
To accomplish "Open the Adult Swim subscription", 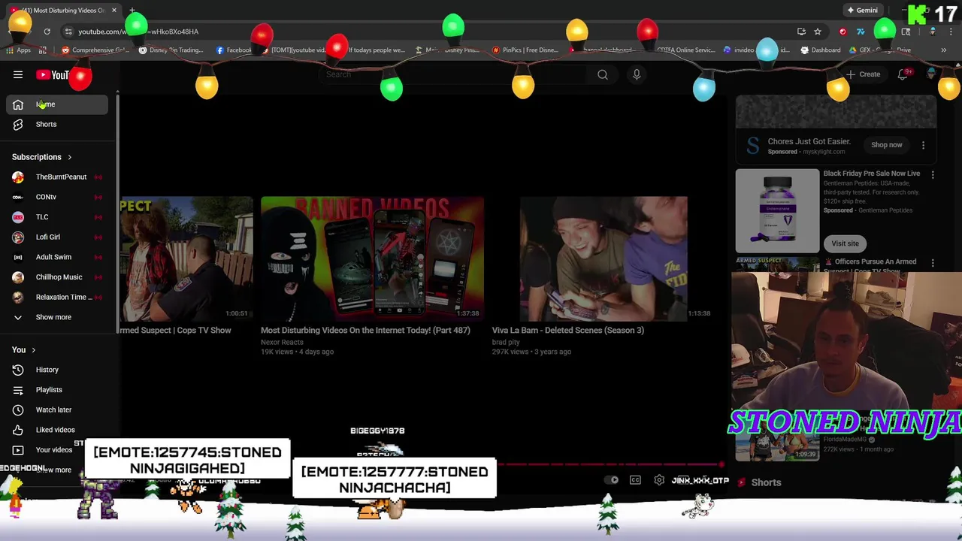I will point(57,257).
